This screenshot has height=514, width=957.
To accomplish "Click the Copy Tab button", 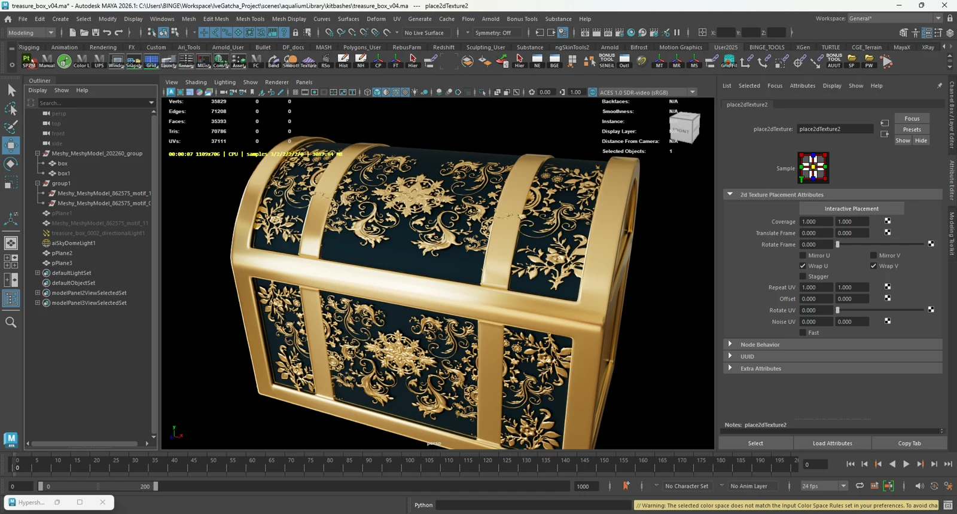I will pos(909,443).
